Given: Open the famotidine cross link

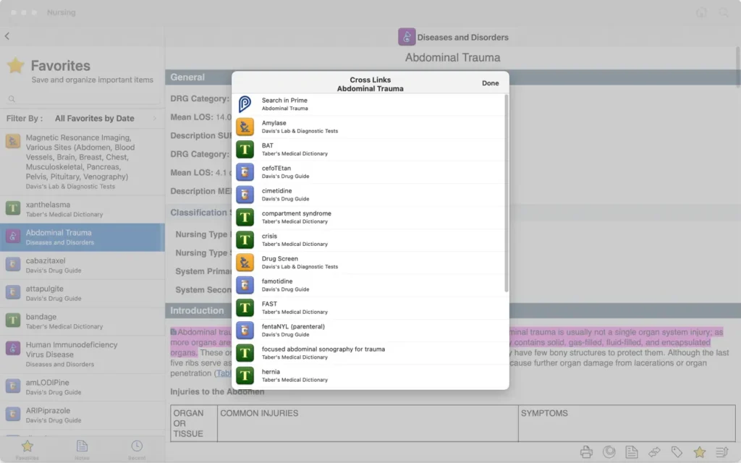Looking at the screenshot, I should click(x=370, y=285).
